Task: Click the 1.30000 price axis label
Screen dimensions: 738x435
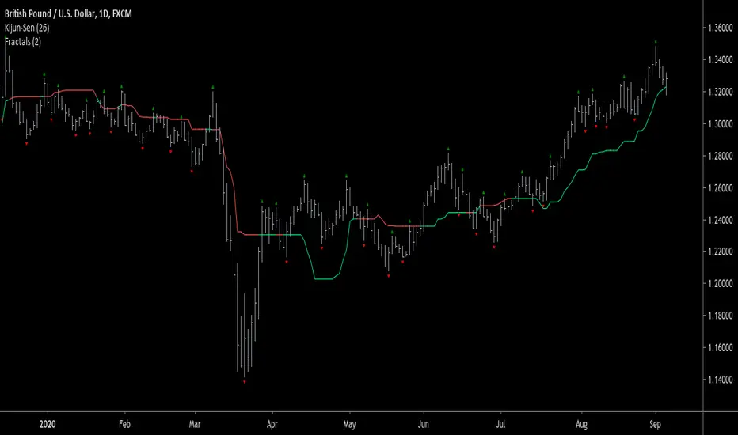Action: click(x=720, y=123)
